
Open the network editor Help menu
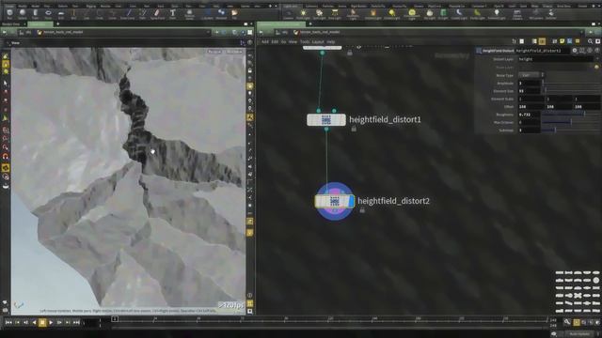331,41
